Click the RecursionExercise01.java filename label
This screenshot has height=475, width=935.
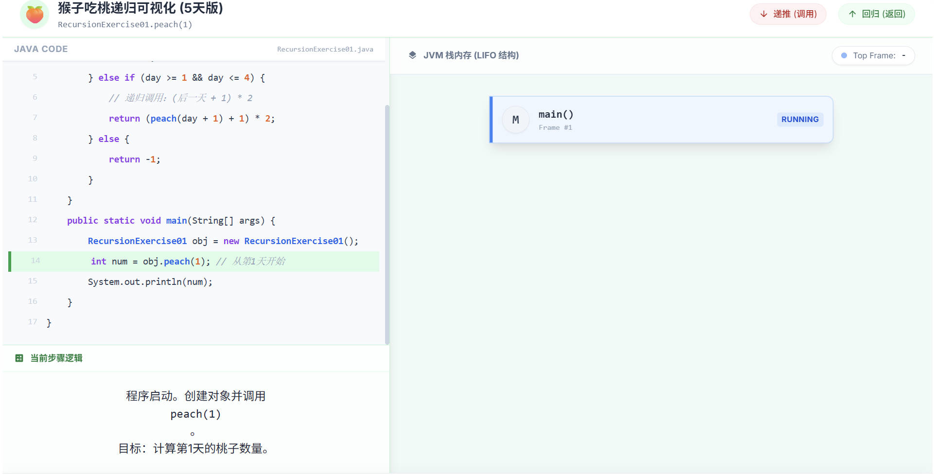[325, 49]
